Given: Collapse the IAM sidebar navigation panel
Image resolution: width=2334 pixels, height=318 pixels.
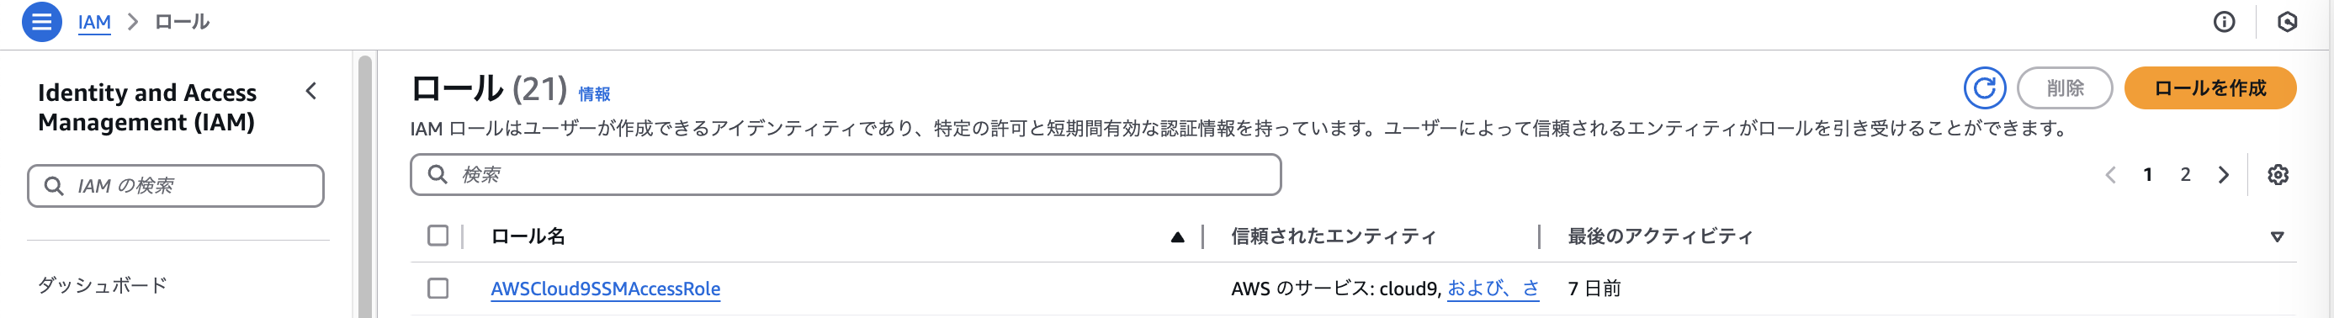Looking at the screenshot, I should tap(310, 91).
